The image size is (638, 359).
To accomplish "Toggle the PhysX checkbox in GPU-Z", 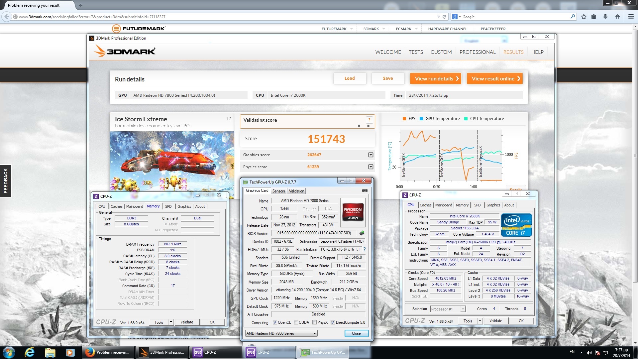I will 314,322.
